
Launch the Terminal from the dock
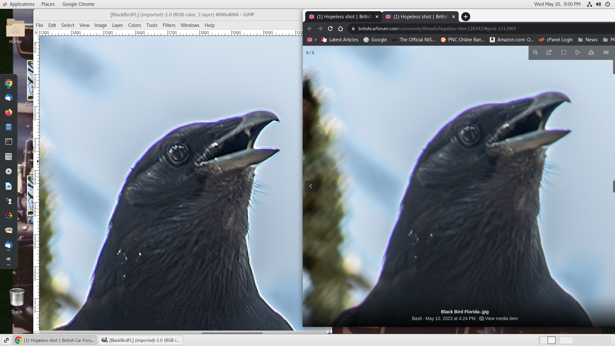click(x=9, y=142)
